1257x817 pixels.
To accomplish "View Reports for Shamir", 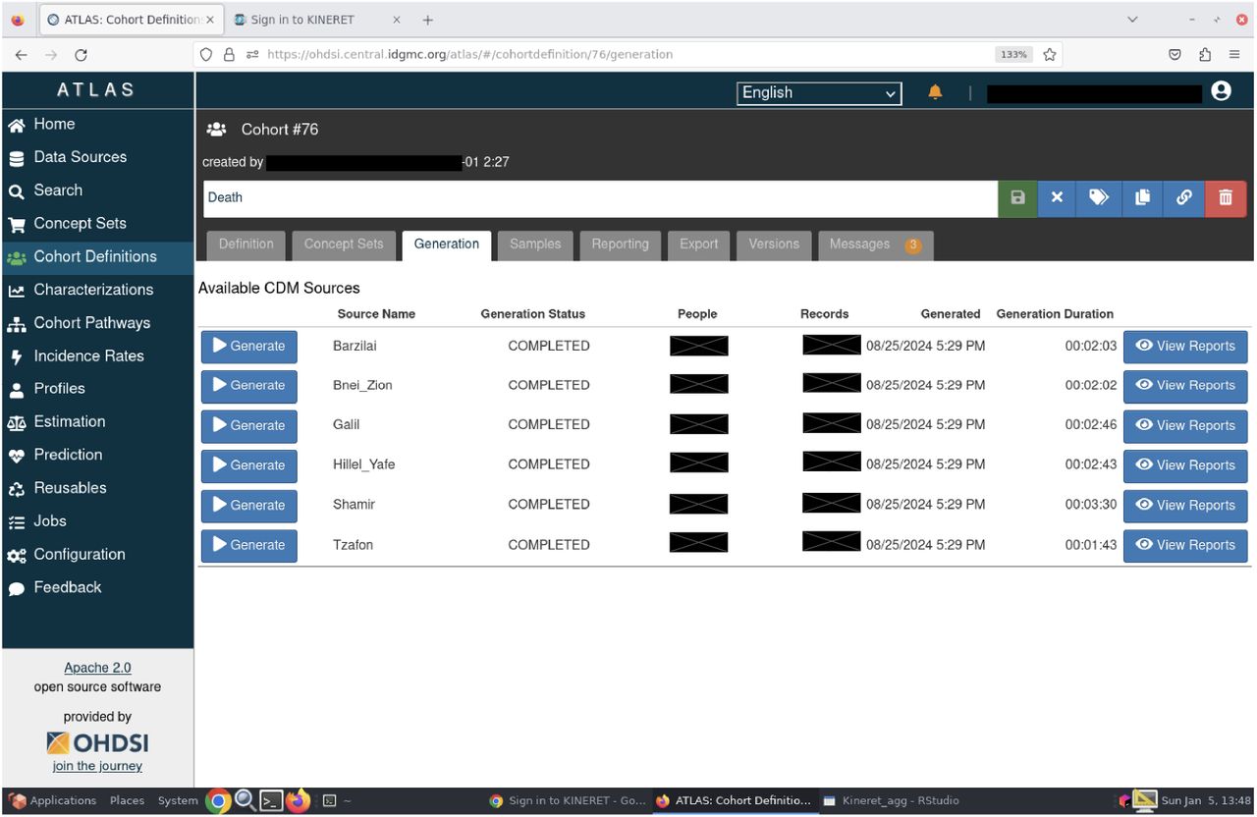I will pos(1185,506).
